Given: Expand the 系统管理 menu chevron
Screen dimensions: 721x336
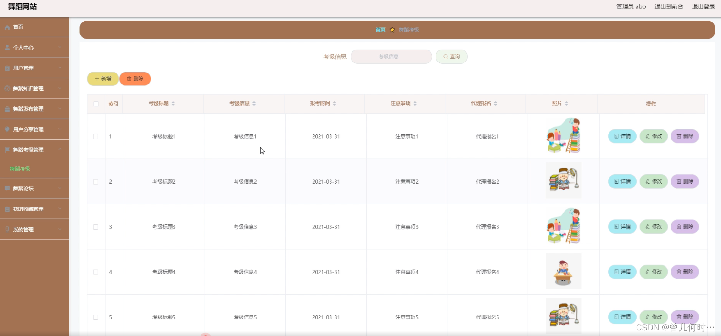Looking at the screenshot, I should point(60,229).
